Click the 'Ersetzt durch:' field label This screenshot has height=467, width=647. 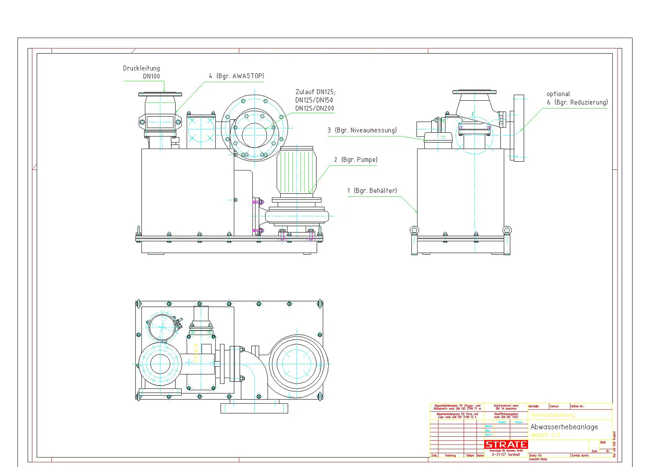(580, 455)
